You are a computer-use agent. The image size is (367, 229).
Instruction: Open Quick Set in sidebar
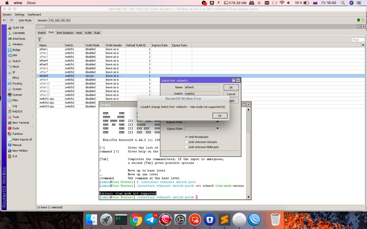[18, 27]
